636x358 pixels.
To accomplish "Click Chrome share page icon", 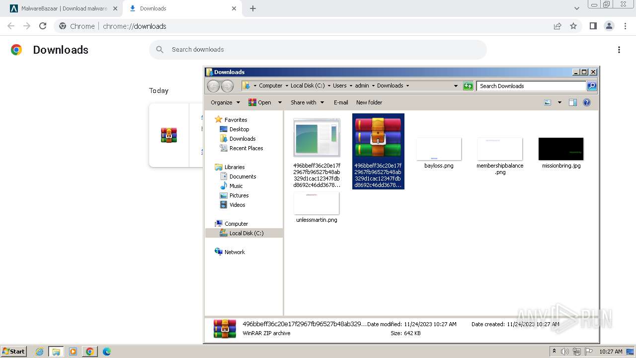I will click(x=557, y=26).
